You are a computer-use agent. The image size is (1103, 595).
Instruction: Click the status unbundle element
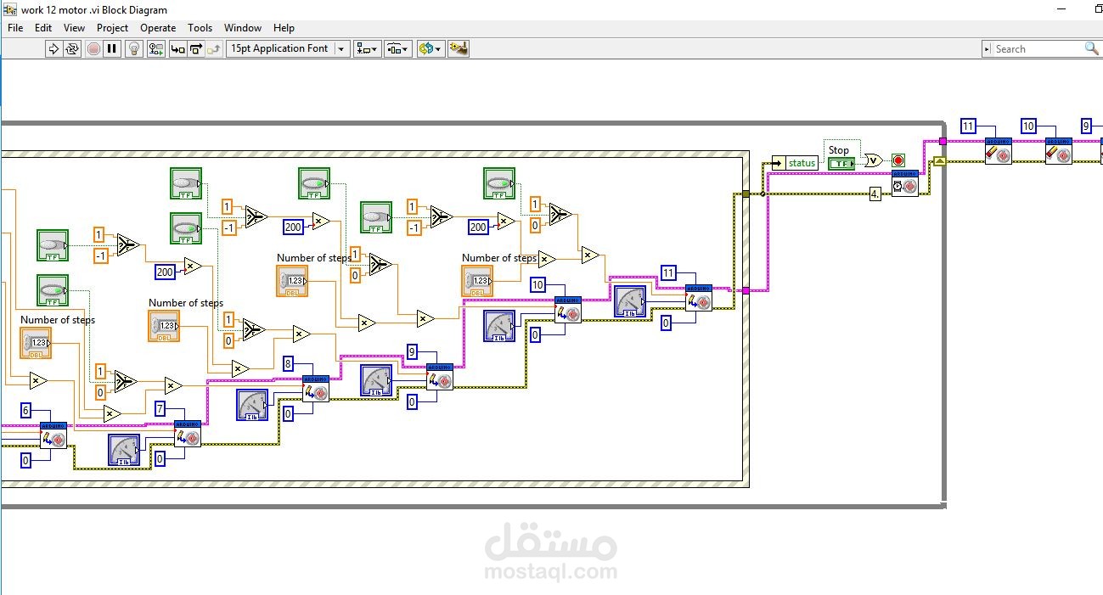point(795,163)
